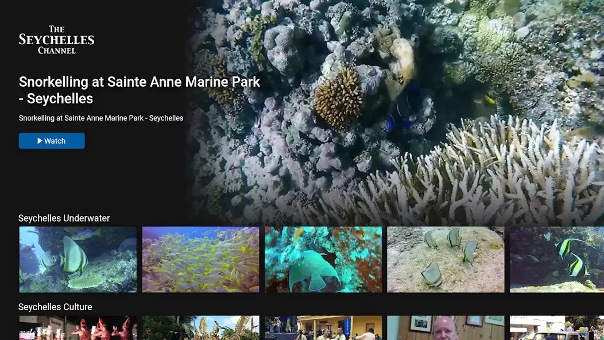Select the batfish thumbnail in Seychelles Underwater
The image size is (604, 340).
[78, 259]
